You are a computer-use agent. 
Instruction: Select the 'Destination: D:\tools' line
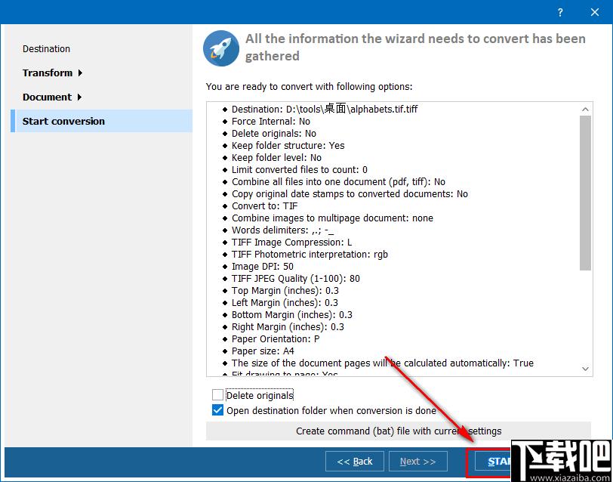click(325, 109)
